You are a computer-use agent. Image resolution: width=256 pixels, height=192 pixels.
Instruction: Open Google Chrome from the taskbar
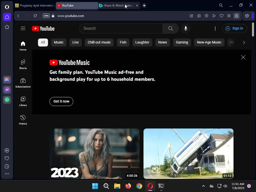(139, 186)
